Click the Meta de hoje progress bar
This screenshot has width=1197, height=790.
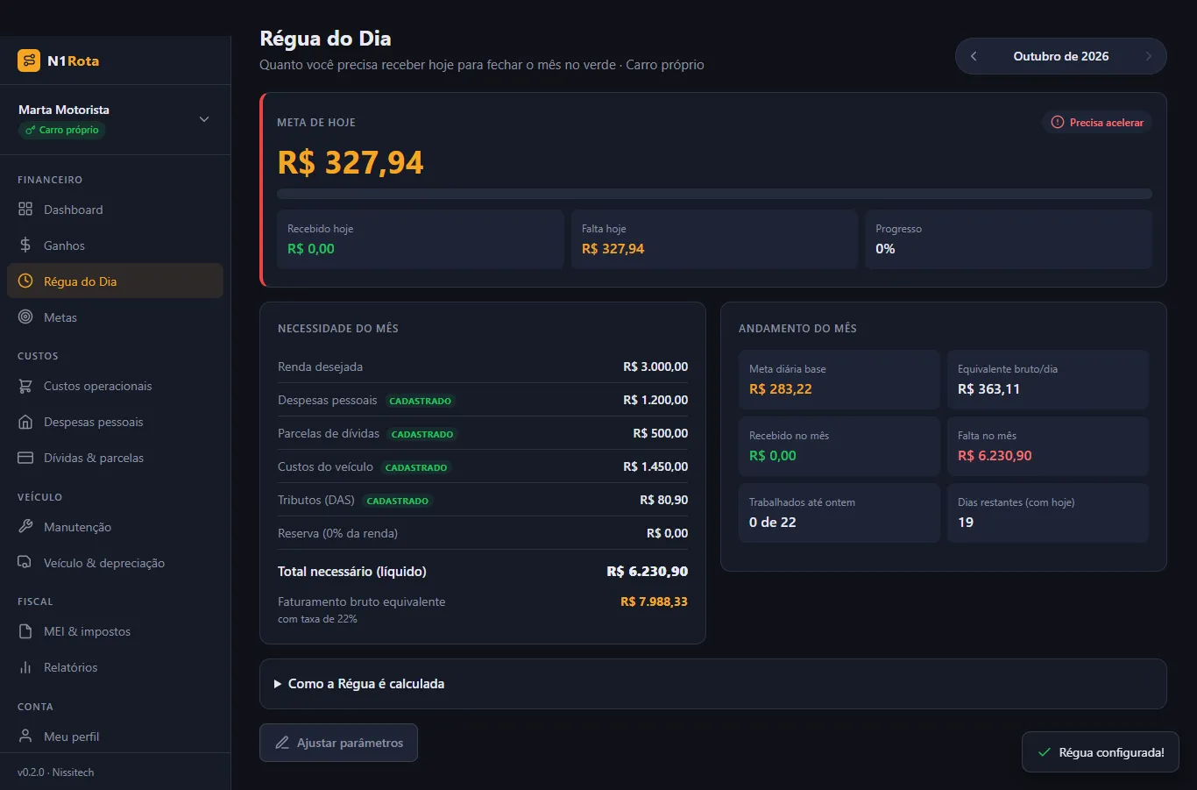click(714, 194)
